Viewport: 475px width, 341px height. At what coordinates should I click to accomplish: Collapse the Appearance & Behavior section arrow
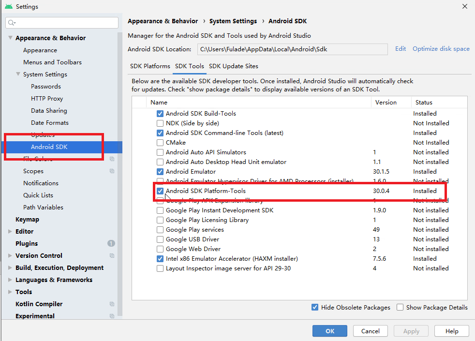pos(10,38)
